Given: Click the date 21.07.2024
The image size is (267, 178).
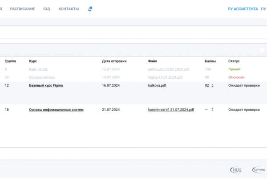Looking at the screenshot, I should point(111,109).
